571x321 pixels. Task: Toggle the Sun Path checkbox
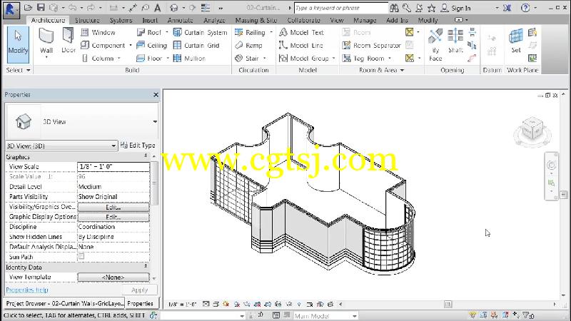point(81,257)
